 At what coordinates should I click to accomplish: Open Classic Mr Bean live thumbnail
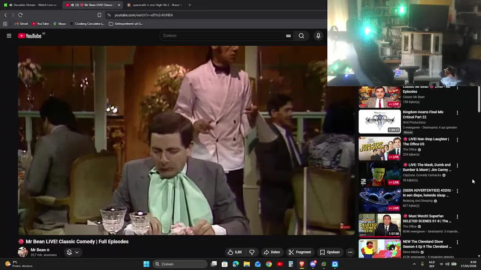pos(380,97)
